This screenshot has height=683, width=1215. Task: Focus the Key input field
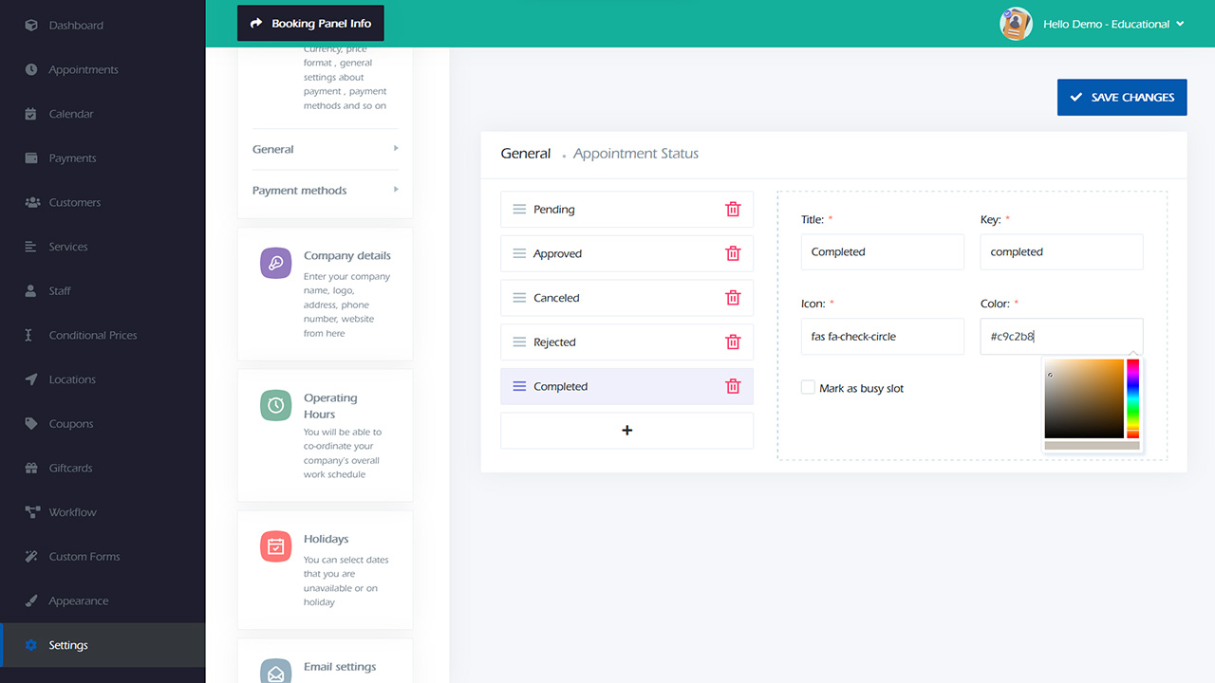pos(1061,251)
